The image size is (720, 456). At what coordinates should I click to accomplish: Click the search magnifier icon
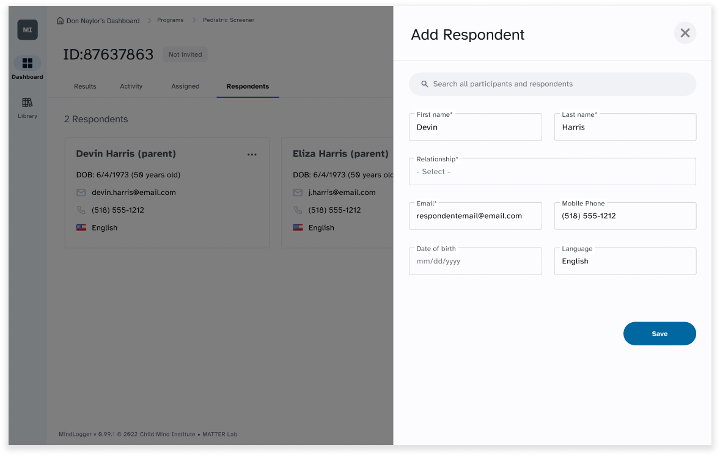[425, 84]
